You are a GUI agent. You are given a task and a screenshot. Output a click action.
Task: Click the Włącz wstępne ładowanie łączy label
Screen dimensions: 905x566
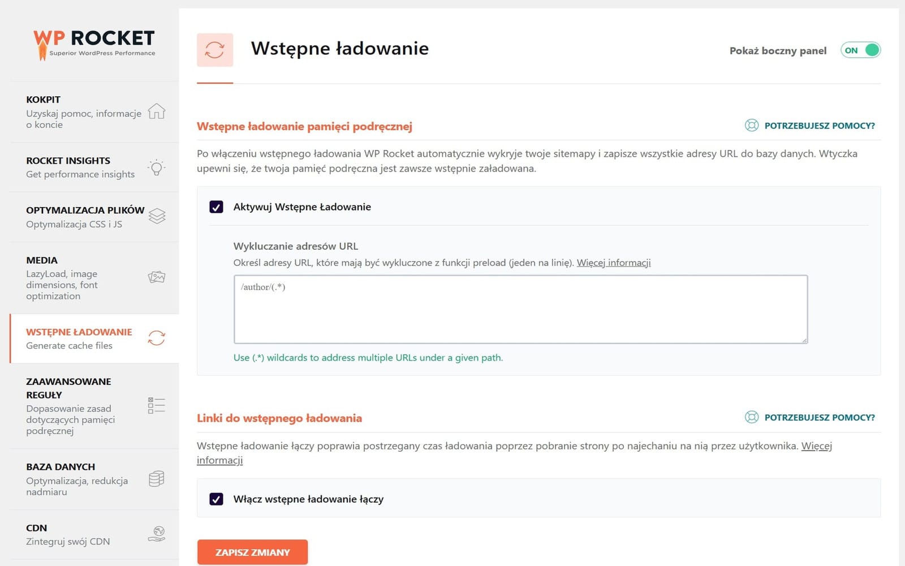click(x=308, y=499)
